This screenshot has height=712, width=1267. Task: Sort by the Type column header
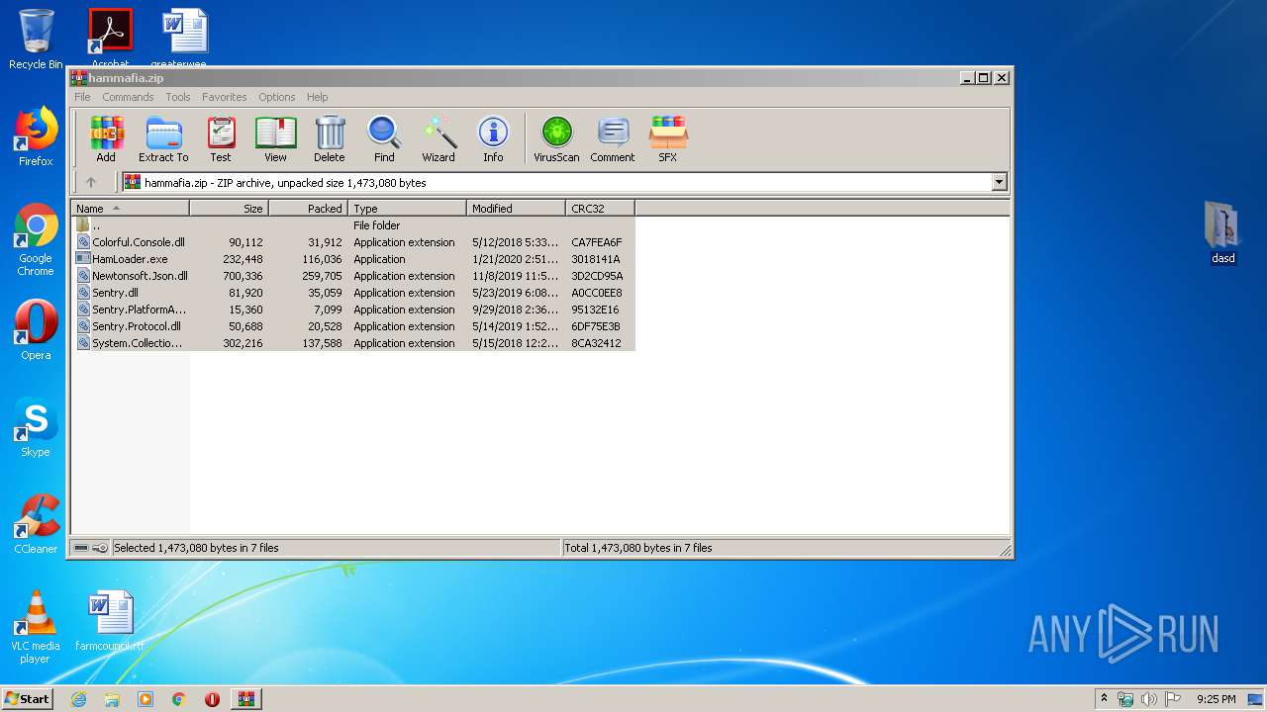tap(408, 209)
